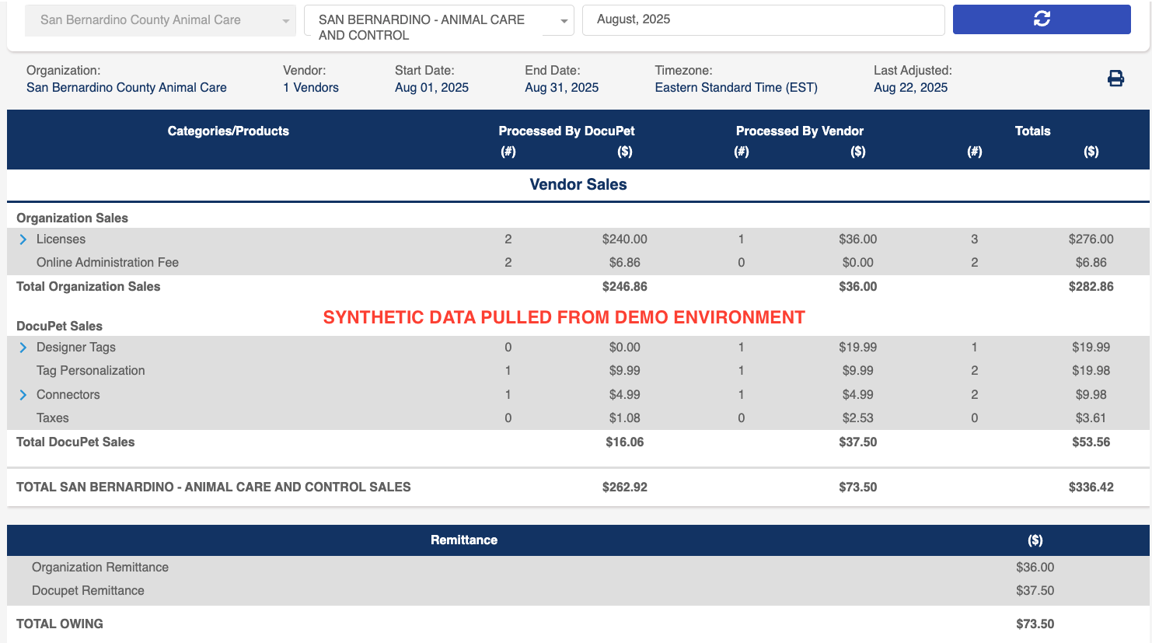Expand the Licenses row chevron
This screenshot has height=643, width=1152.
[x=23, y=239]
